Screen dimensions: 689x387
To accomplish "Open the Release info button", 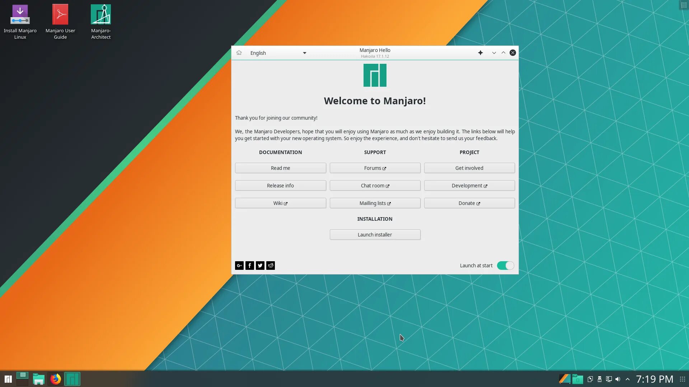I will 281,186.
